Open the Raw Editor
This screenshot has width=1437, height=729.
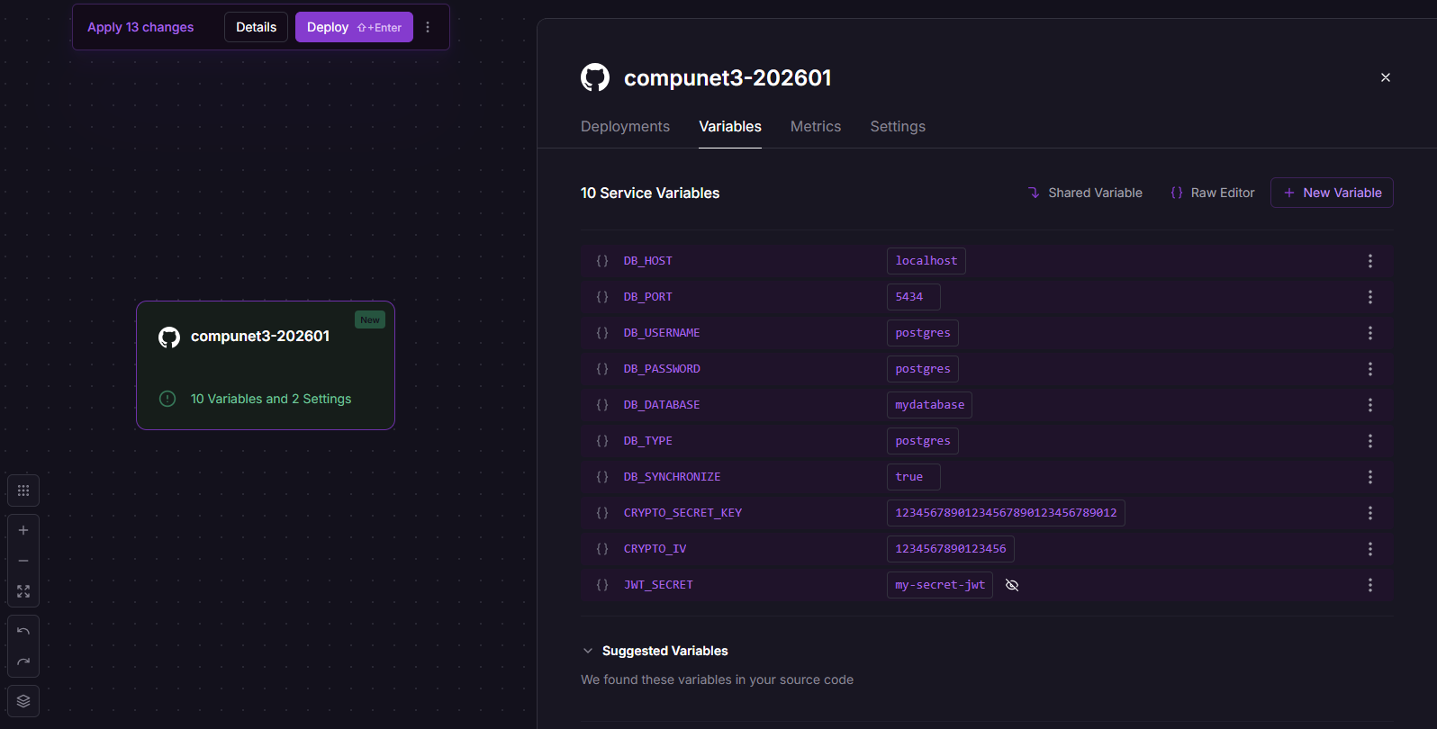1212,193
